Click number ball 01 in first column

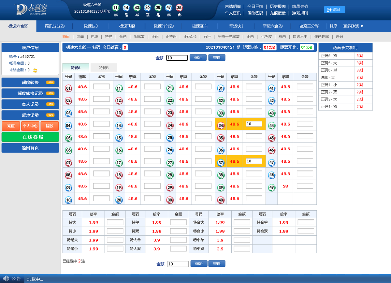tap(68, 88)
